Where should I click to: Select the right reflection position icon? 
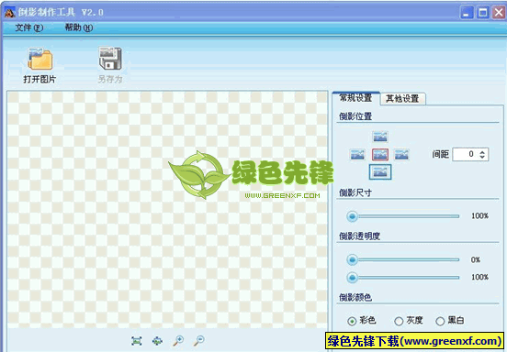click(401, 155)
